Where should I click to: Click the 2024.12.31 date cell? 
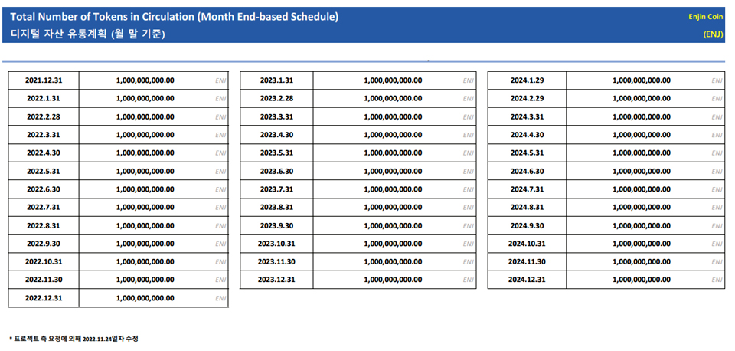(527, 280)
